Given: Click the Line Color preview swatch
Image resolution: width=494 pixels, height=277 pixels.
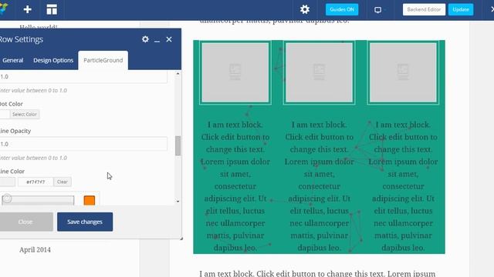Looking at the screenshot, I should tap(7, 182).
